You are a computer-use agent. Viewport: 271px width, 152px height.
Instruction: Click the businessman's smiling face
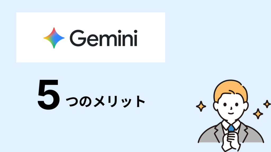[231, 108]
